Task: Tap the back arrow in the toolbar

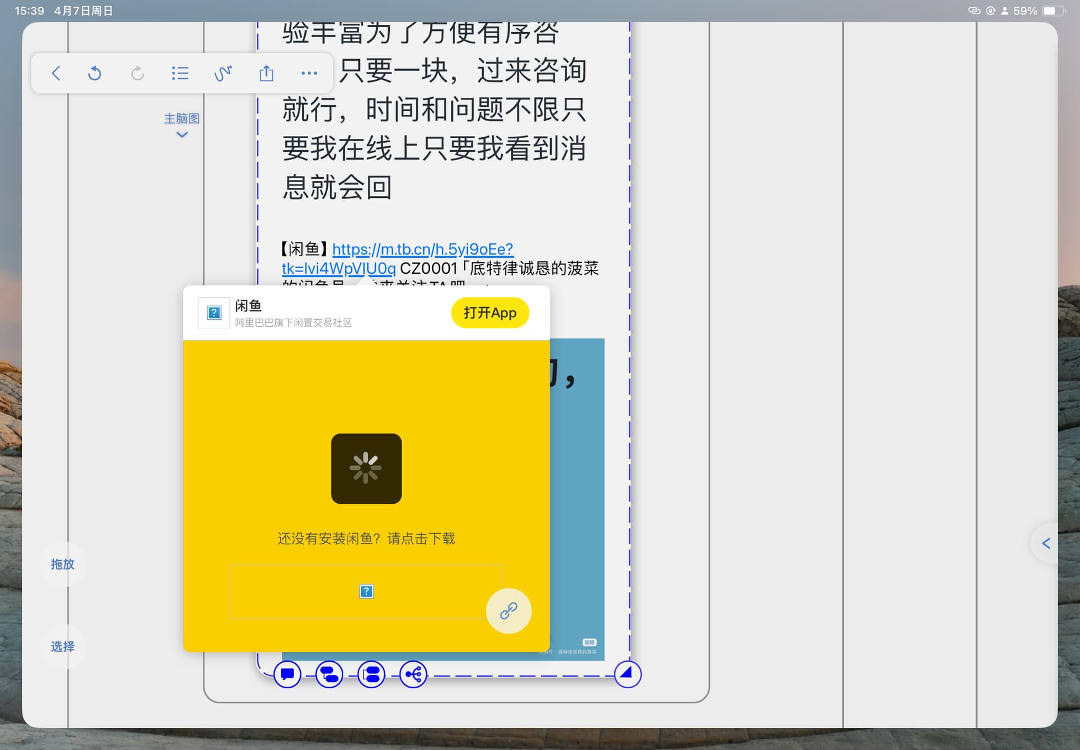Action: pyautogui.click(x=56, y=73)
